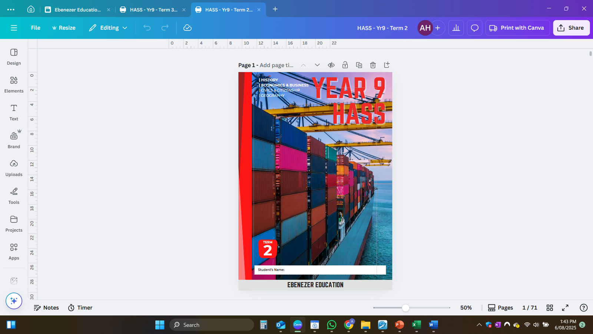Toggle the Notes panel
Screen dimensions: 593x334
click(x=46, y=308)
